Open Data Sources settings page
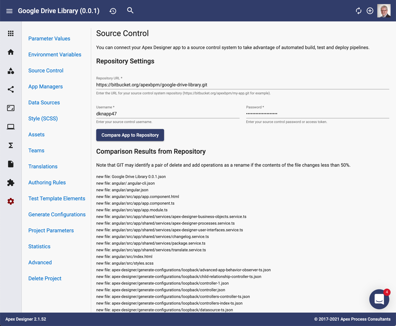The width and height of the screenshot is (396, 326). click(44, 102)
